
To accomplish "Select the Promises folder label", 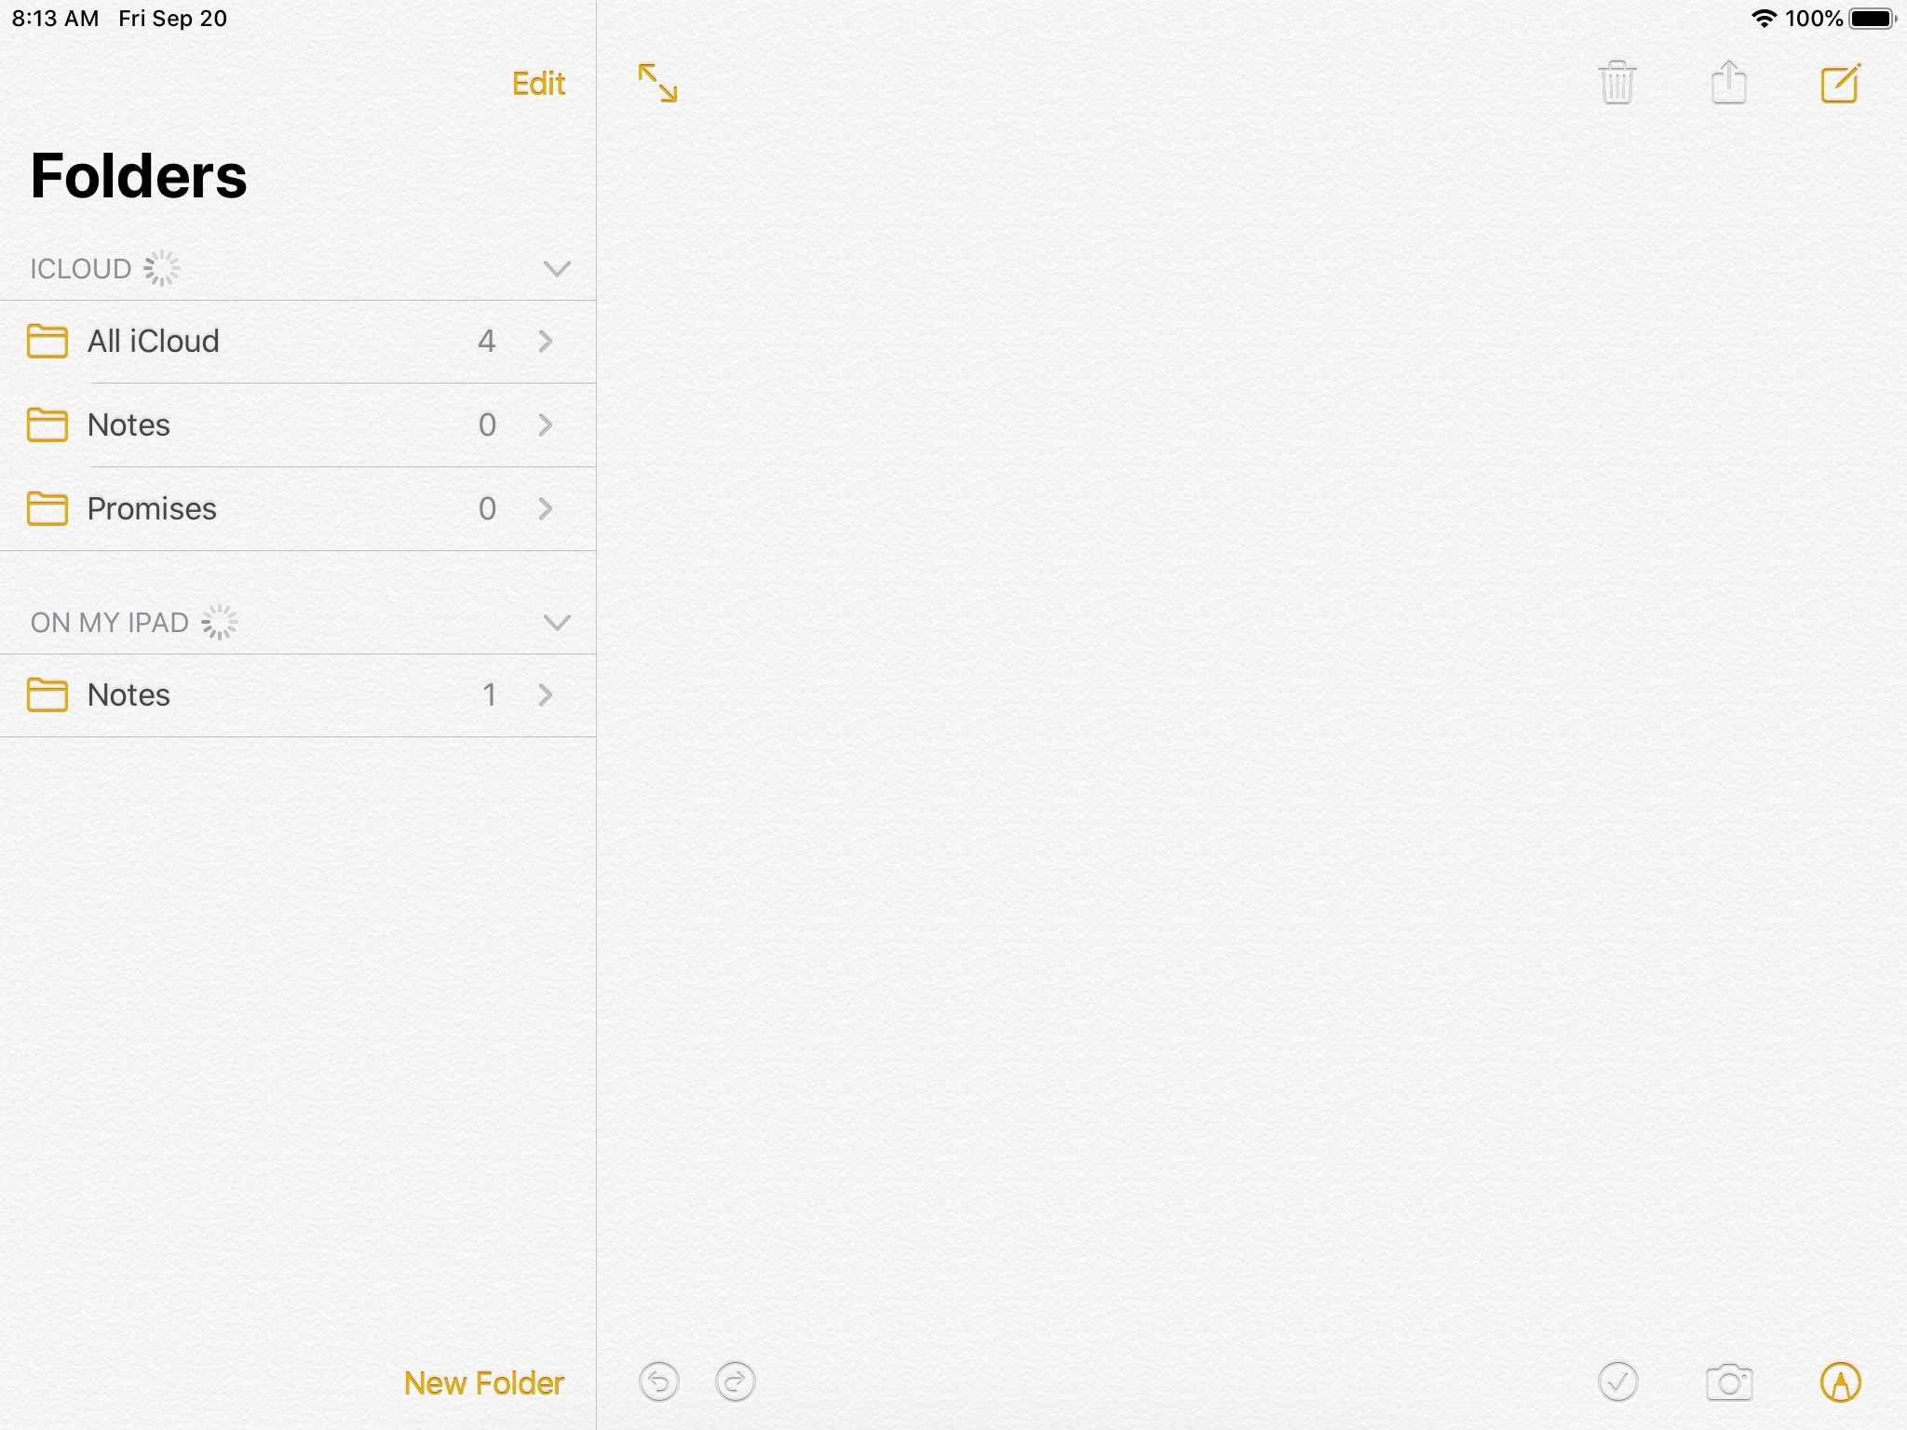I will [x=152, y=509].
